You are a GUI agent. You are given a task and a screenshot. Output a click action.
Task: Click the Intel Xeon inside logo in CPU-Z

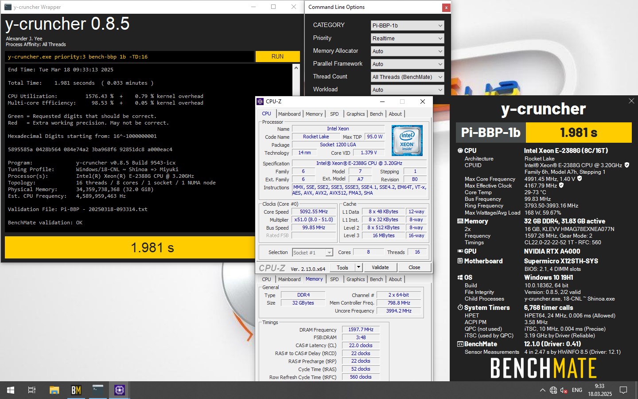pyautogui.click(x=407, y=140)
